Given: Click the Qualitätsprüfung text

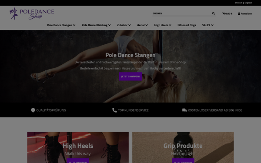Looking at the screenshot, I should (51, 110).
